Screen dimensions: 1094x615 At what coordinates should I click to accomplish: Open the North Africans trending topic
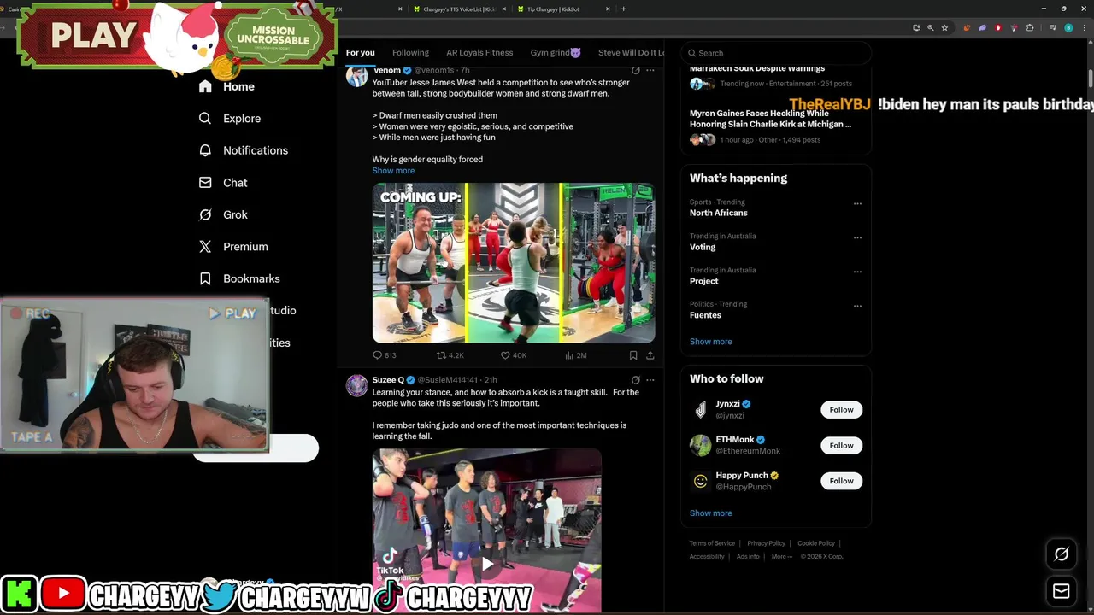point(719,213)
